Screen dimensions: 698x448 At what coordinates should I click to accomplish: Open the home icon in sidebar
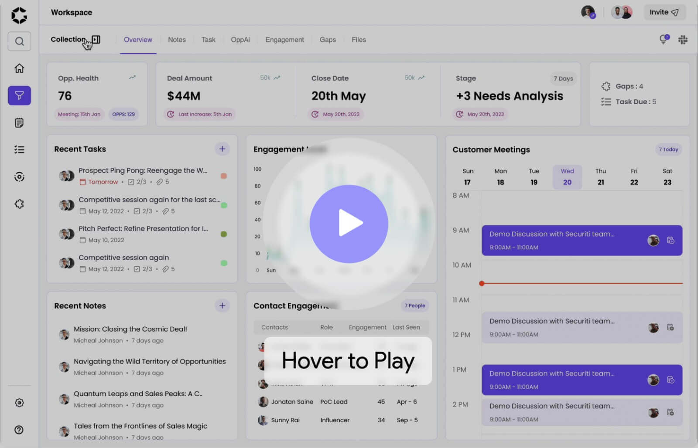(19, 68)
